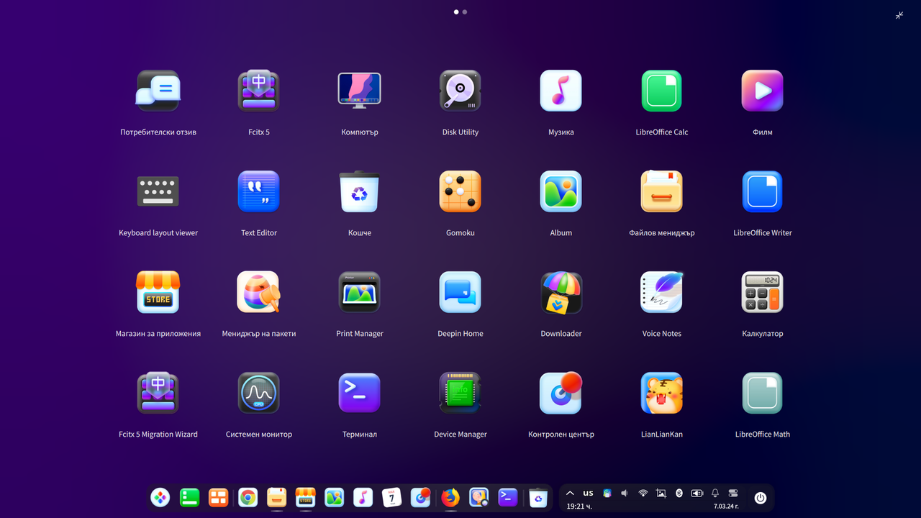Open the Bluetooth tray icon
The image size is (921, 518).
tap(679, 493)
